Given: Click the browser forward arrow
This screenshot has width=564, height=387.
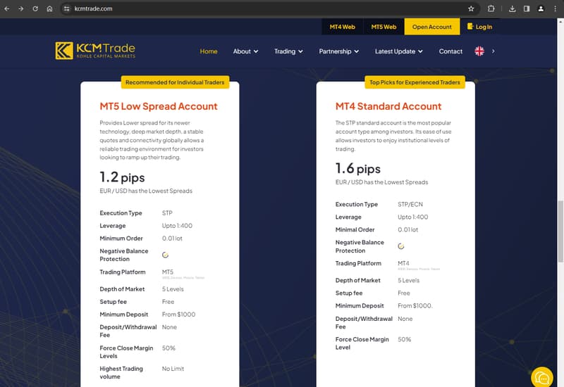Looking at the screenshot, I should coord(21,8).
